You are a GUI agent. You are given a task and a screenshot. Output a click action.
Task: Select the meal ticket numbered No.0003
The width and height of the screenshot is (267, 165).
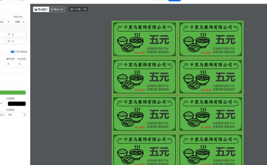tap(145, 77)
